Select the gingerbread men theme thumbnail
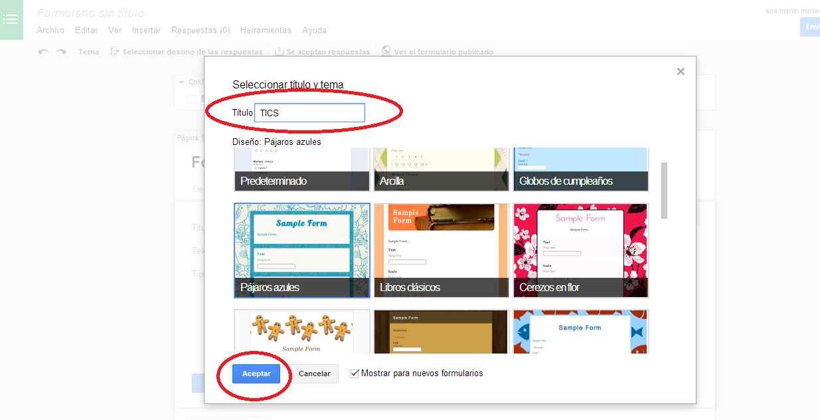The image size is (820, 420). [302, 332]
